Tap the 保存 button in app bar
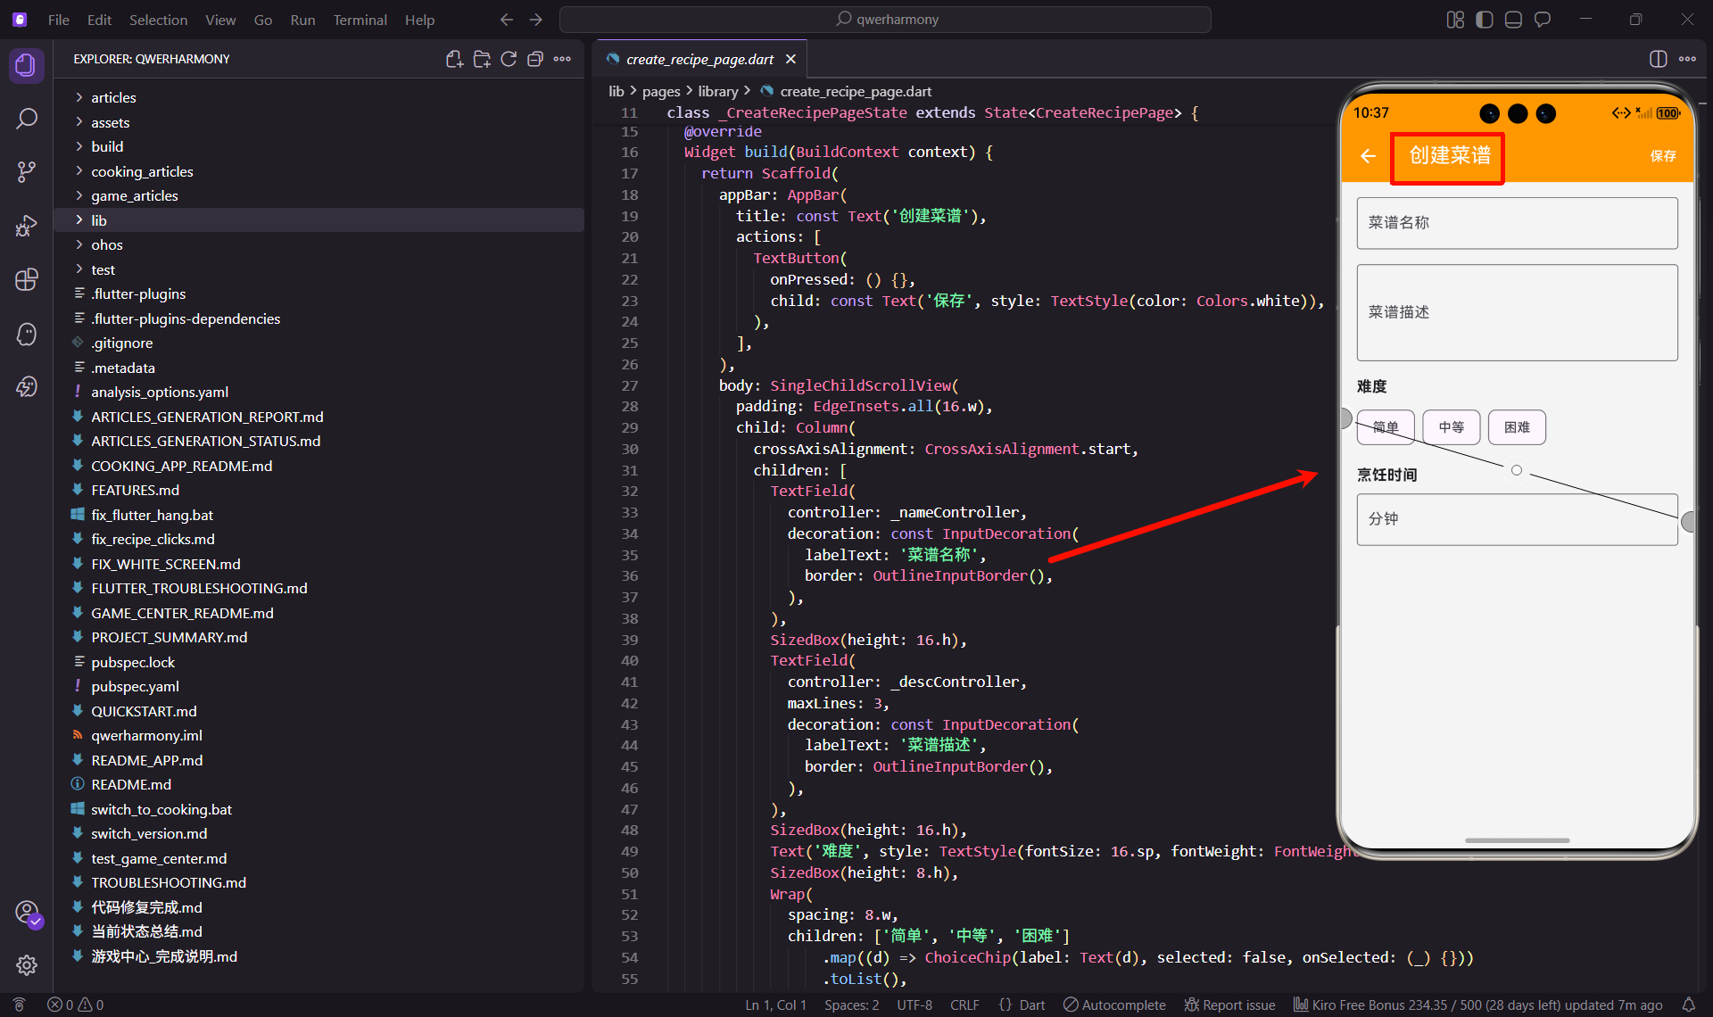The image size is (1713, 1017). coord(1662,156)
